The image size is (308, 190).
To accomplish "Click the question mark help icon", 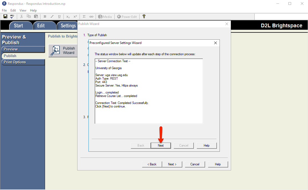I will (x=144, y=17).
